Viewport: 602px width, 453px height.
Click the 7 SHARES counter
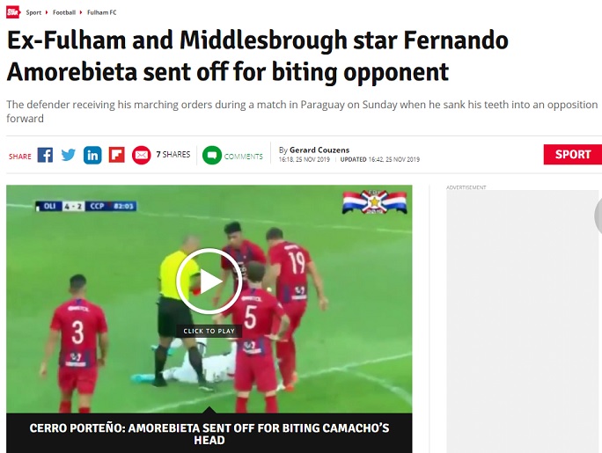(173, 155)
